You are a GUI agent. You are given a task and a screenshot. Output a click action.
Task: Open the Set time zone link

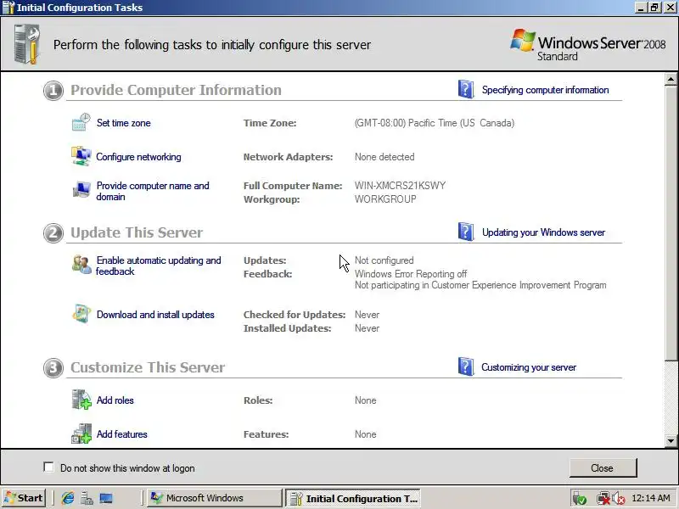pyautogui.click(x=123, y=123)
